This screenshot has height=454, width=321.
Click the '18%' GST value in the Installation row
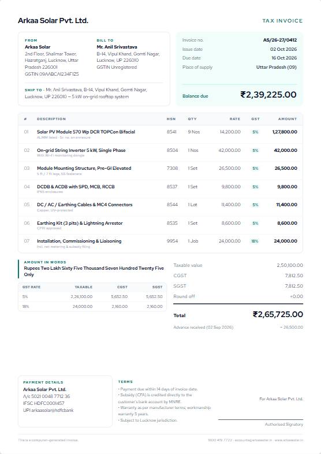click(255, 241)
